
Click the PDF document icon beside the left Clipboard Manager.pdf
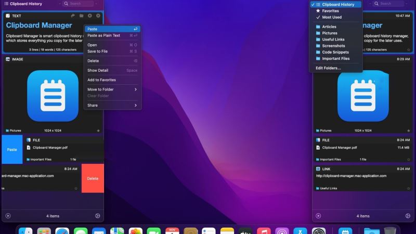(x=29, y=148)
